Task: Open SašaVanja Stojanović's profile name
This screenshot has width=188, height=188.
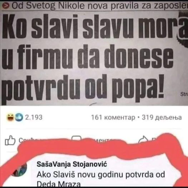Action: point(72,164)
